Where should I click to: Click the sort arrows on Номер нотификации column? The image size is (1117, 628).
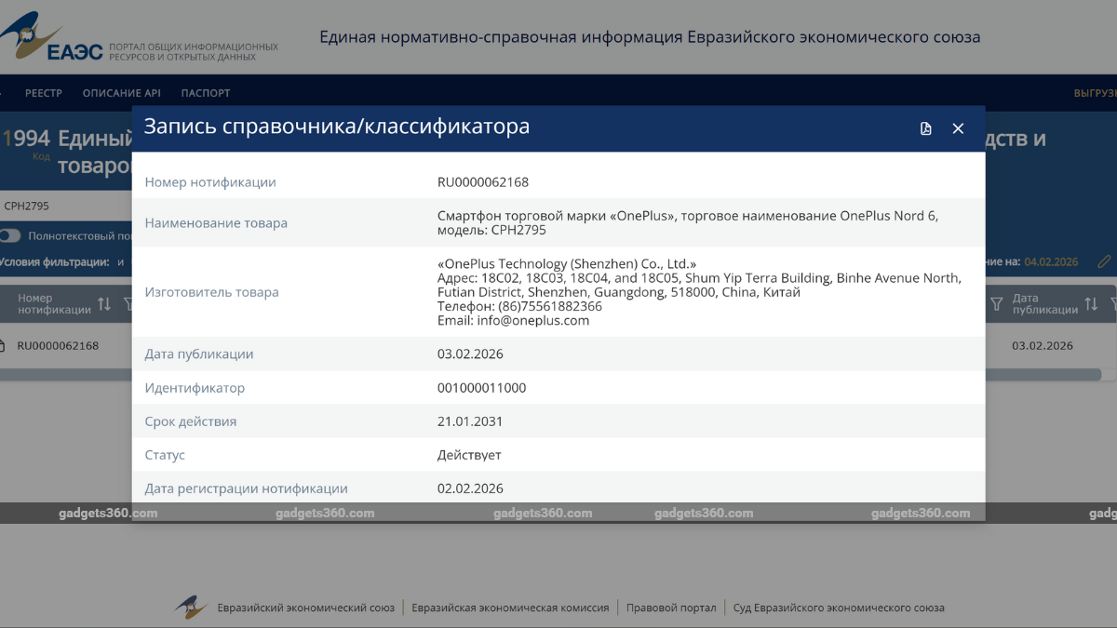tap(104, 303)
